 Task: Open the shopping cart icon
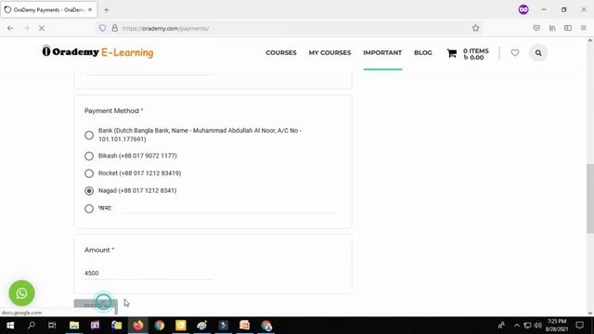pos(452,54)
